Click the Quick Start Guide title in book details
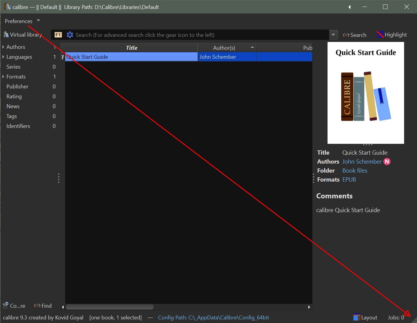The image size is (417, 323). pos(365,153)
